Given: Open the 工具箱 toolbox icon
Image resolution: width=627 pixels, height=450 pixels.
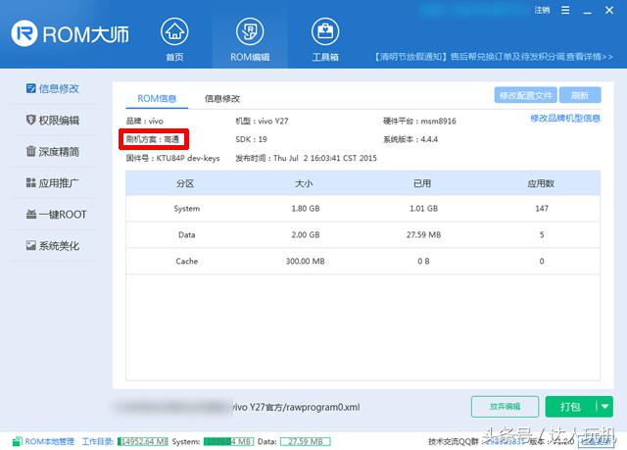Looking at the screenshot, I should click(x=325, y=37).
